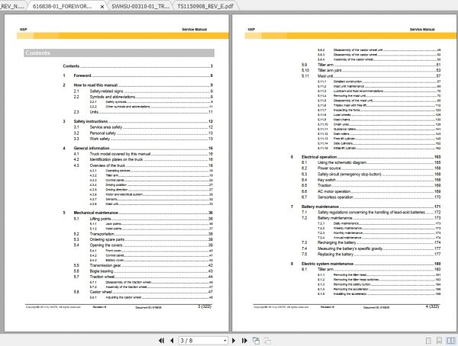Switch to the SWHSU-00310-01_TR tab

(140, 6)
